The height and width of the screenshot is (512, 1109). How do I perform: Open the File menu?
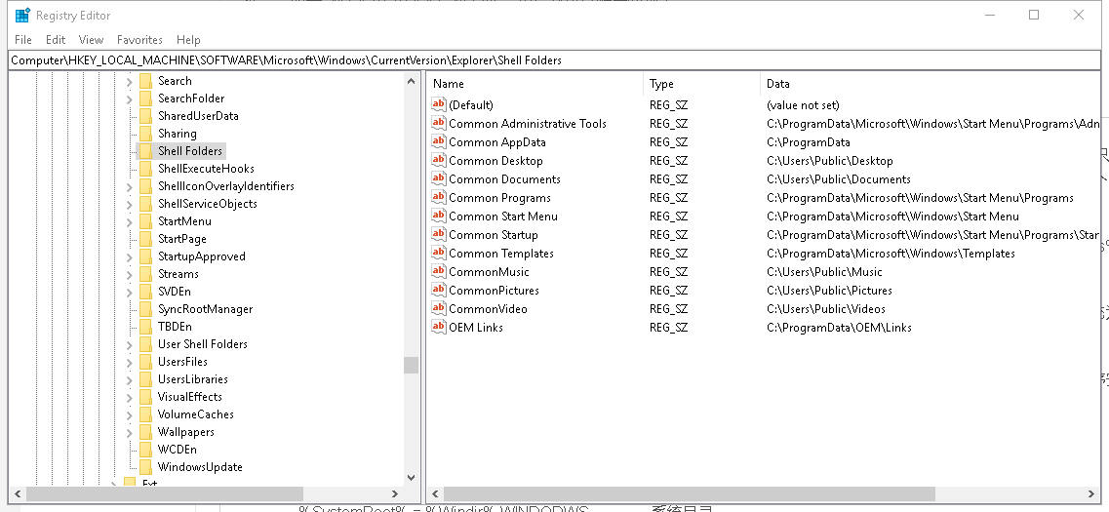tap(22, 40)
